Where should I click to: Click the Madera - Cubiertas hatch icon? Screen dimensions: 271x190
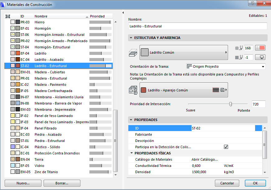[13, 72]
